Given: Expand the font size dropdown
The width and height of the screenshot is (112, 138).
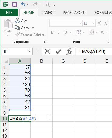Looking at the screenshot, I should pyautogui.click(x=93, y=23).
